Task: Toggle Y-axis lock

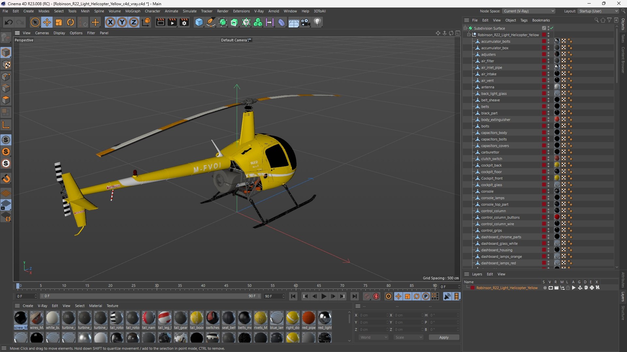Action: click(x=122, y=22)
